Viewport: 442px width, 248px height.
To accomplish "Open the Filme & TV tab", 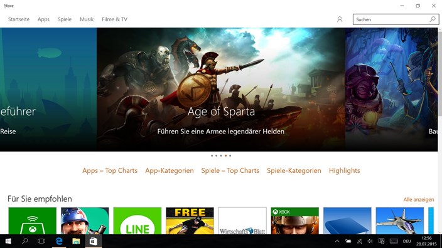I will click(114, 19).
